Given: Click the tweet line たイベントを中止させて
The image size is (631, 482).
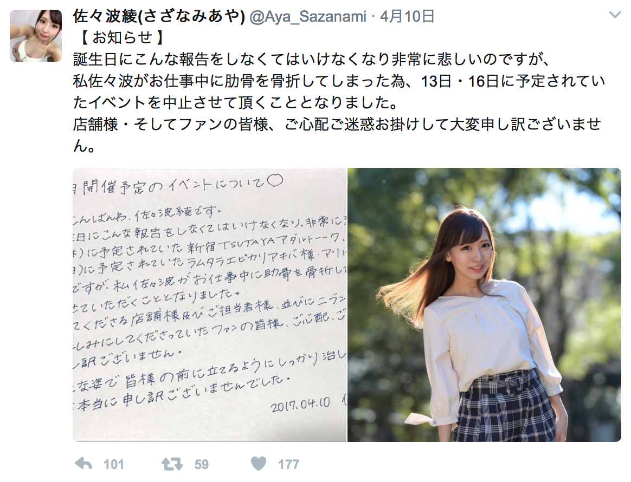Looking at the screenshot, I should (235, 102).
